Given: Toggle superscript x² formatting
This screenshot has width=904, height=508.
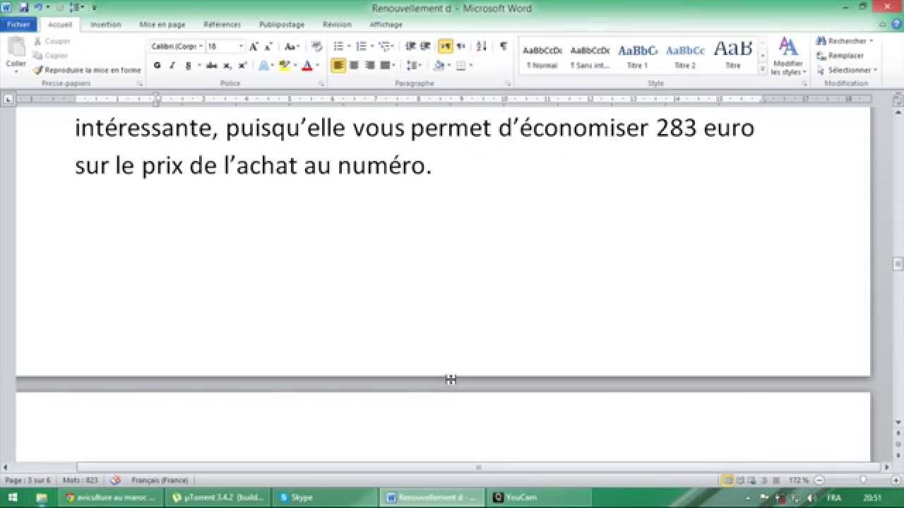Looking at the screenshot, I should click(x=242, y=66).
